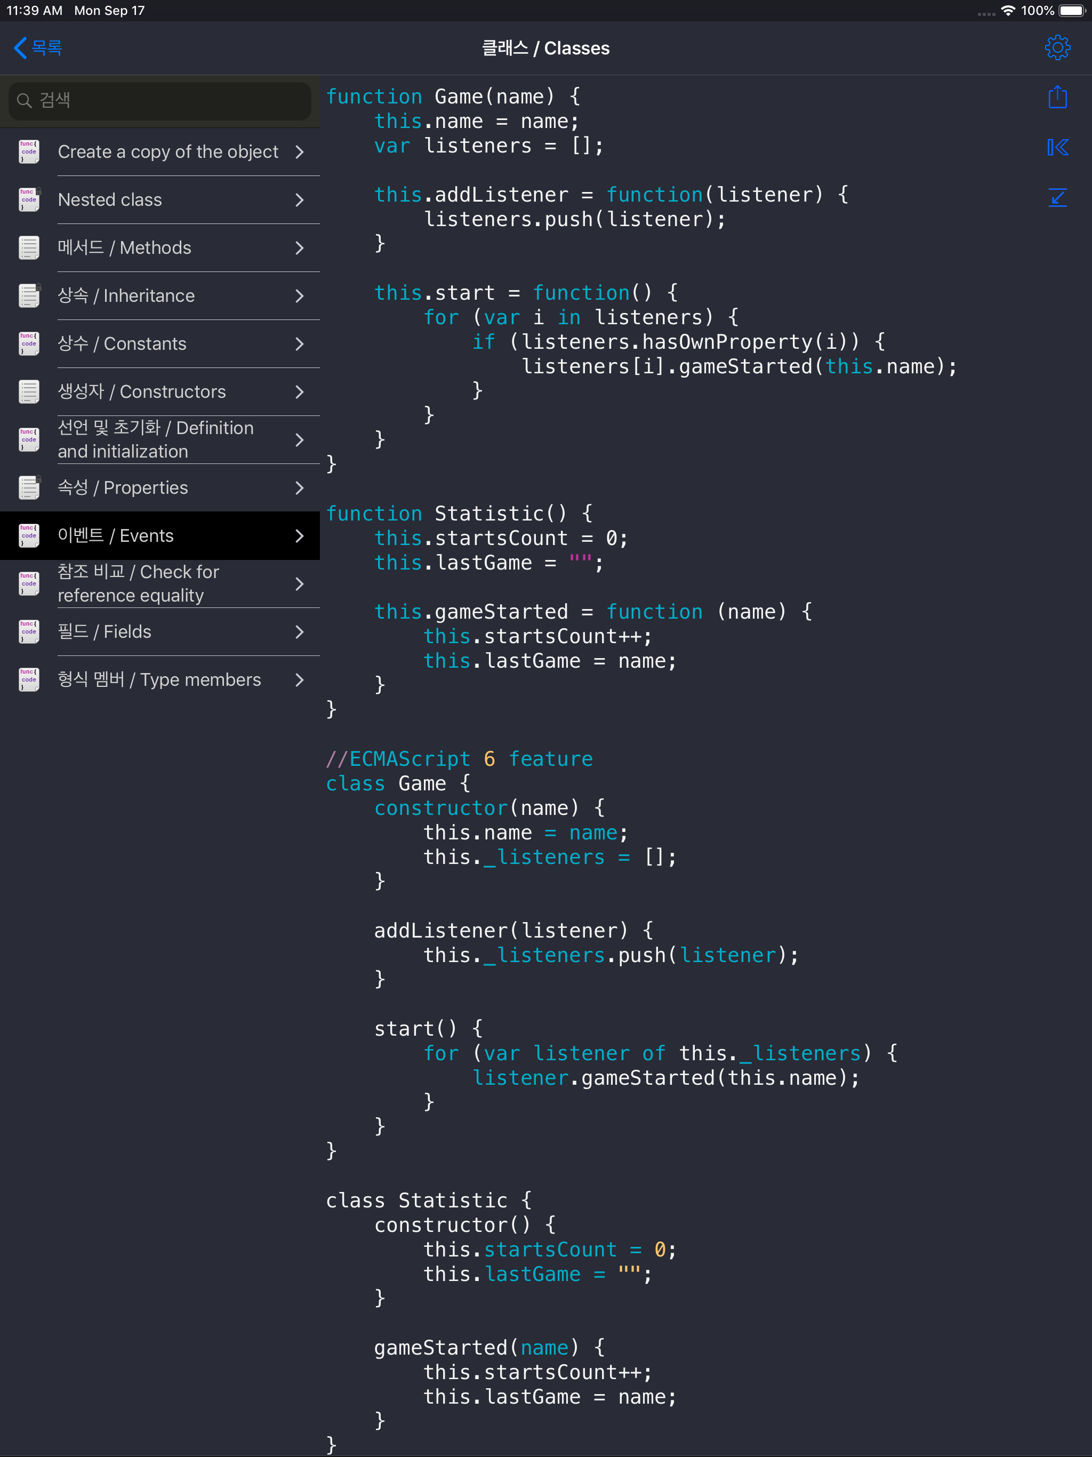Image resolution: width=1092 pixels, height=1457 pixels.
Task: Go back to 목록 list
Action: [38, 48]
